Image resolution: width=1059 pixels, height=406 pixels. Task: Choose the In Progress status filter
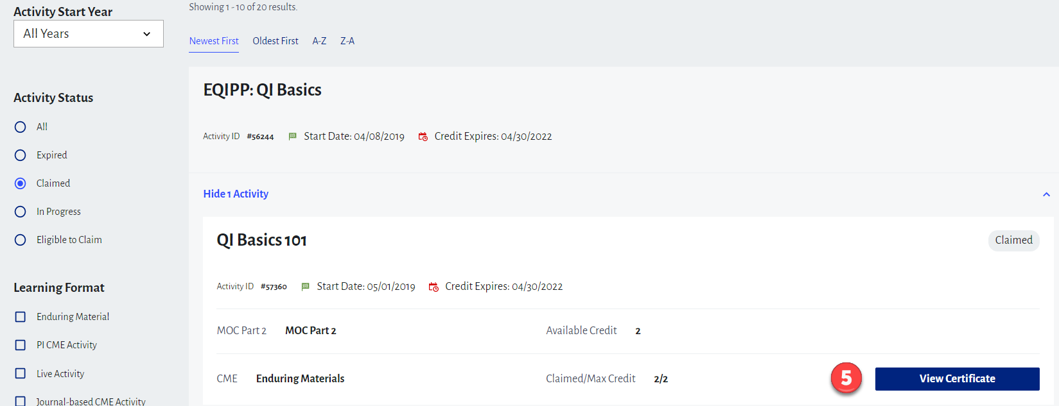(x=21, y=212)
